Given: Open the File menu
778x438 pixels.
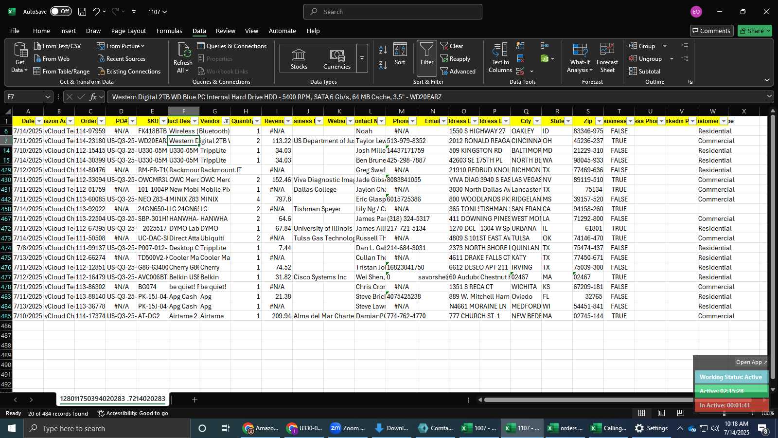Looking at the screenshot, I should pos(15,31).
